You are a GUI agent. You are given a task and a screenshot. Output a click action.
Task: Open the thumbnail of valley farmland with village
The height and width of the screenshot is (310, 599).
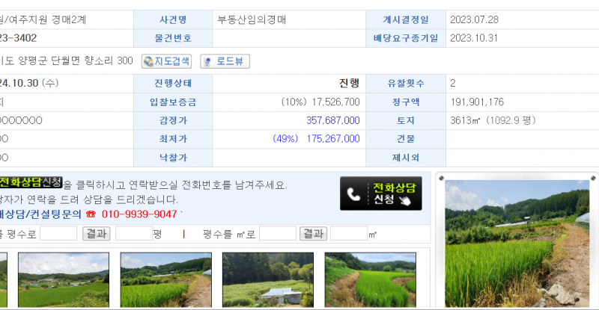[x=64, y=279]
